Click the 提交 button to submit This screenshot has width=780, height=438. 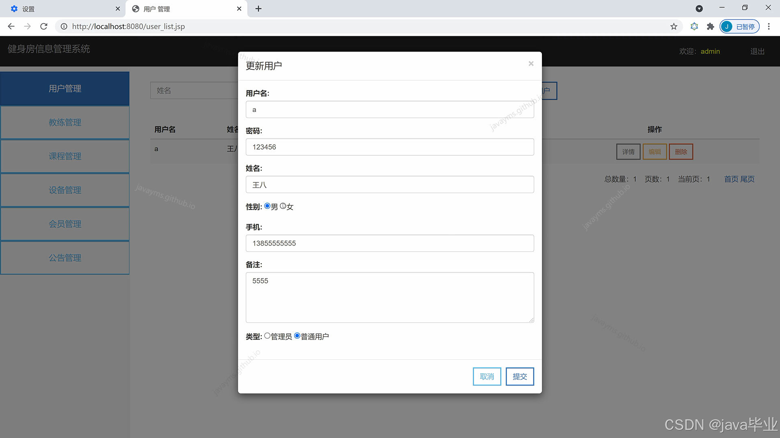click(x=520, y=376)
